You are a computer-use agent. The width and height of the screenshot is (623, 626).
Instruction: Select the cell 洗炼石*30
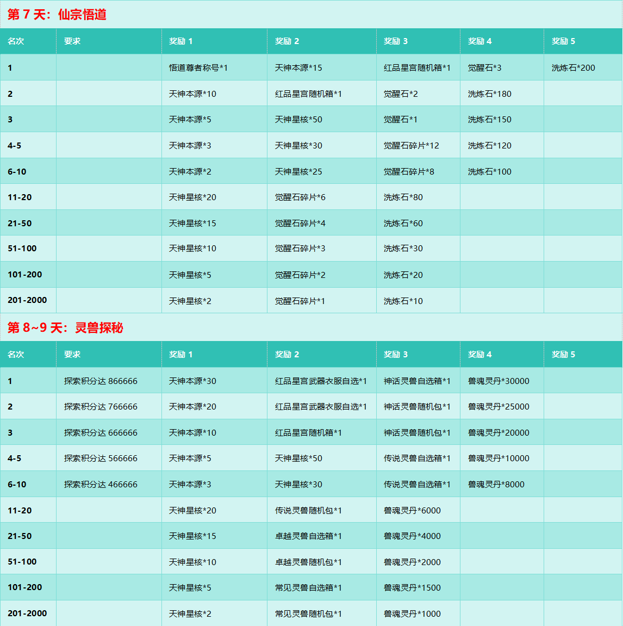click(418, 249)
